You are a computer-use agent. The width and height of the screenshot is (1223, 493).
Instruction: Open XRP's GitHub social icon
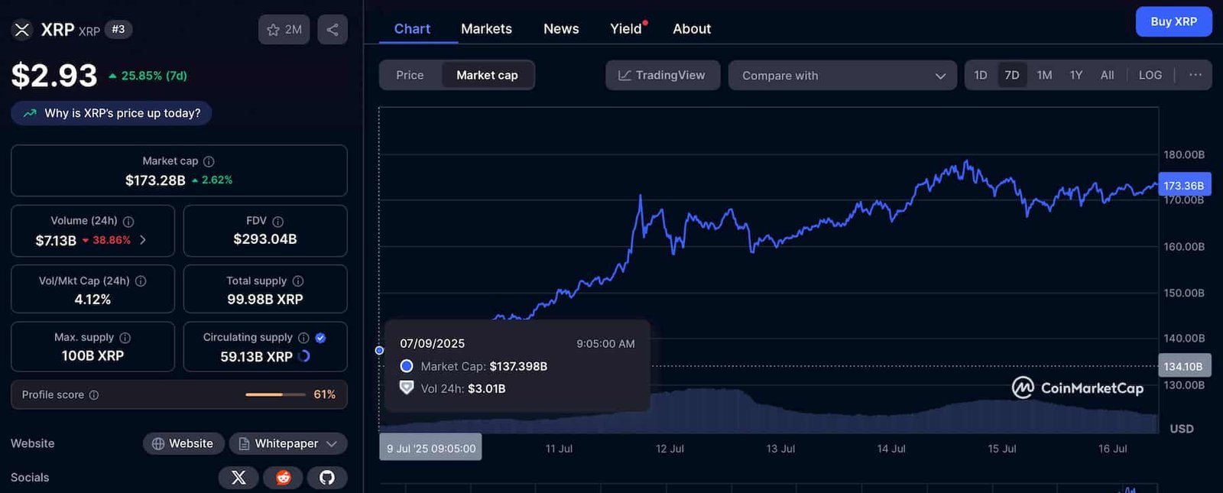pos(327,477)
